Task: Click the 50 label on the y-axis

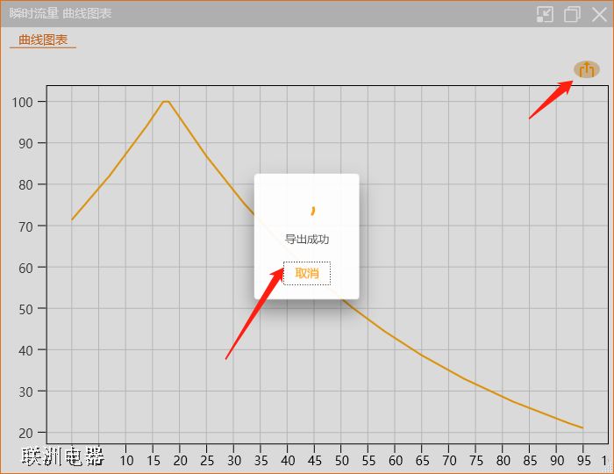Action: (25, 309)
